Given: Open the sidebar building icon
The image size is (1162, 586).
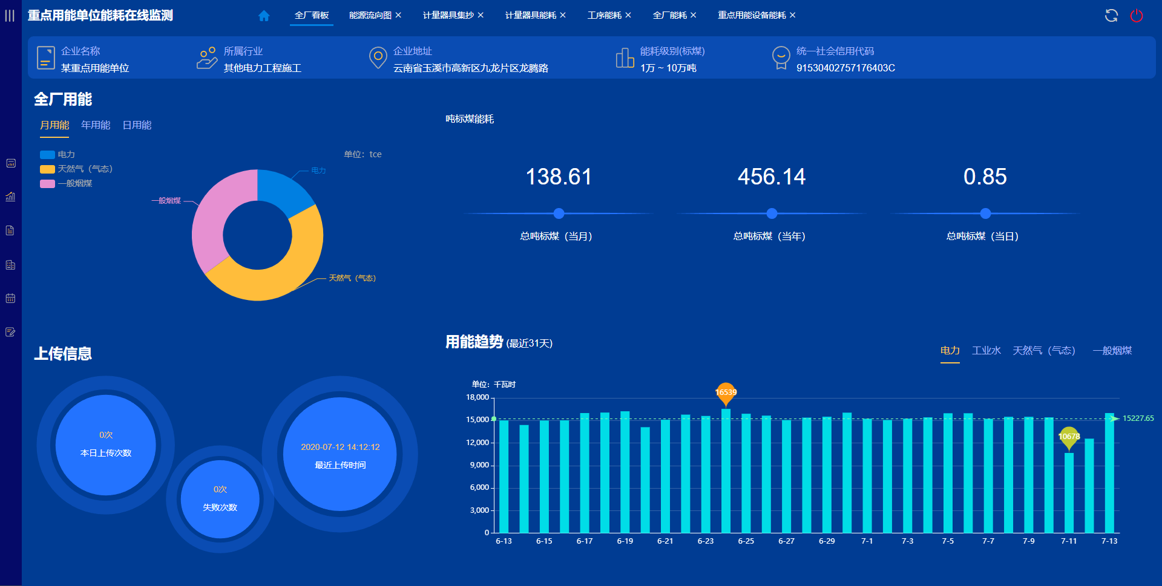Looking at the screenshot, I should coord(10,265).
